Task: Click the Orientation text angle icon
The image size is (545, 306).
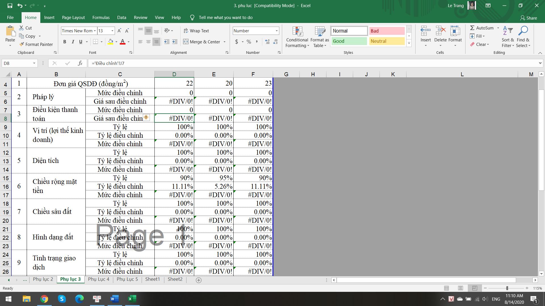Action: (x=167, y=31)
